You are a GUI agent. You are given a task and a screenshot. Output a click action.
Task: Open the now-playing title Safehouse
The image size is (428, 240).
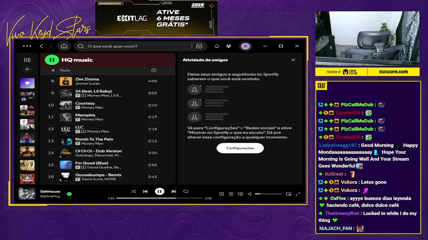pos(50,192)
